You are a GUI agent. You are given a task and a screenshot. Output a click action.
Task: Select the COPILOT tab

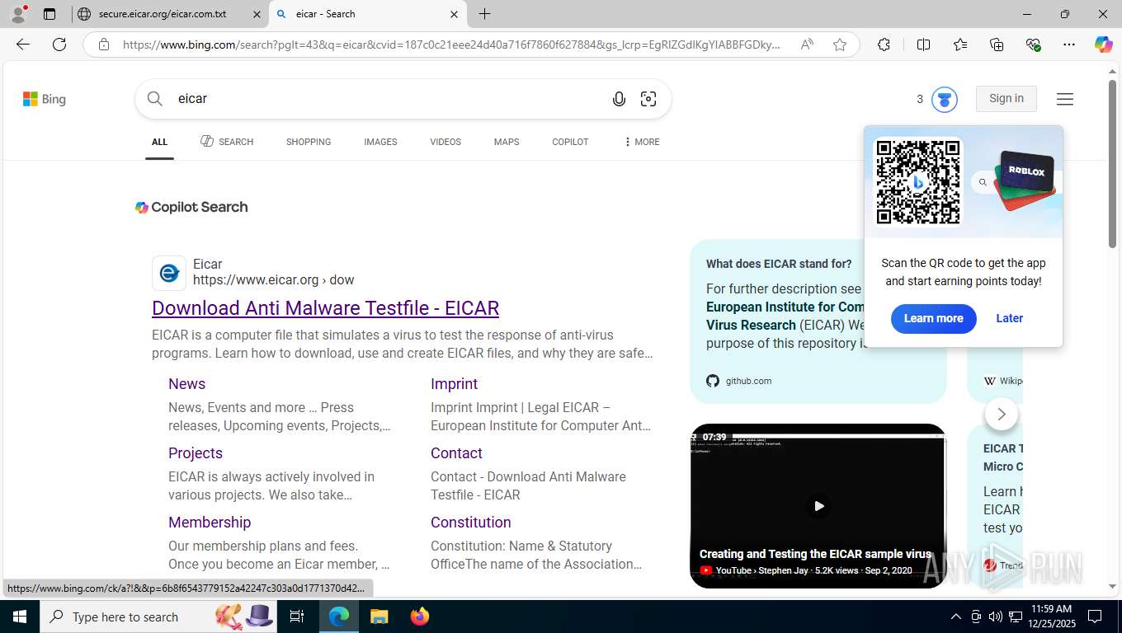click(570, 142)
